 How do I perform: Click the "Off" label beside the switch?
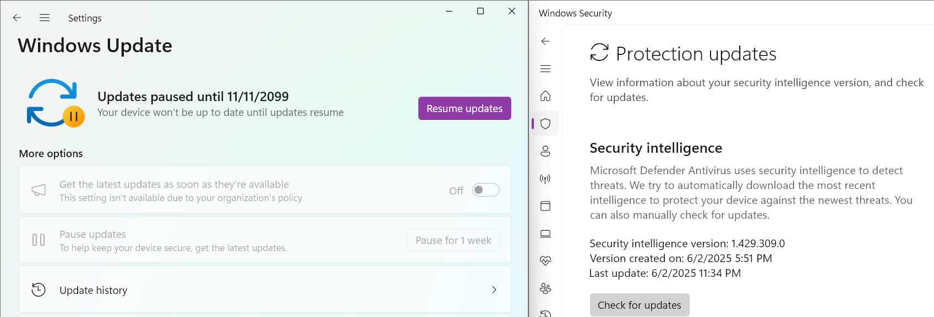tap(456, 191)
